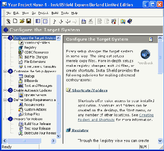Click the Build release toolbar icon

click(84, 21)
